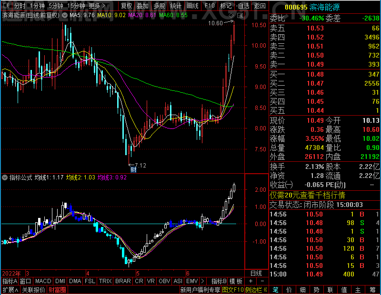Expand 更多 period options
The width and height of the screenshot is (381, 295).
click(x=97, y=6)
